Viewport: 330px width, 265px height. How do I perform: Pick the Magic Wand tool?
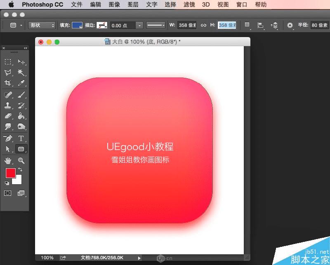click(21, 73)
